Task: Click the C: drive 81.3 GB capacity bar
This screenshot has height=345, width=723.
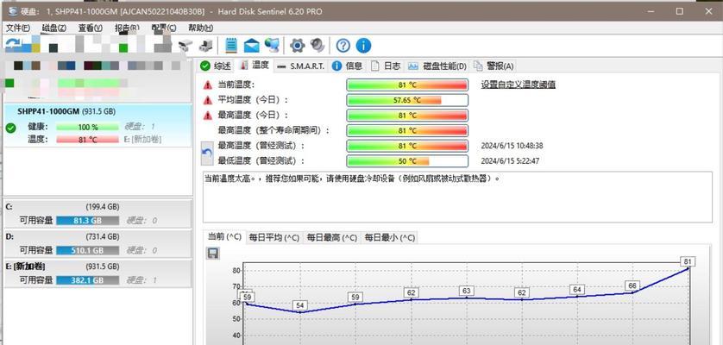Action: click(88, 221)
